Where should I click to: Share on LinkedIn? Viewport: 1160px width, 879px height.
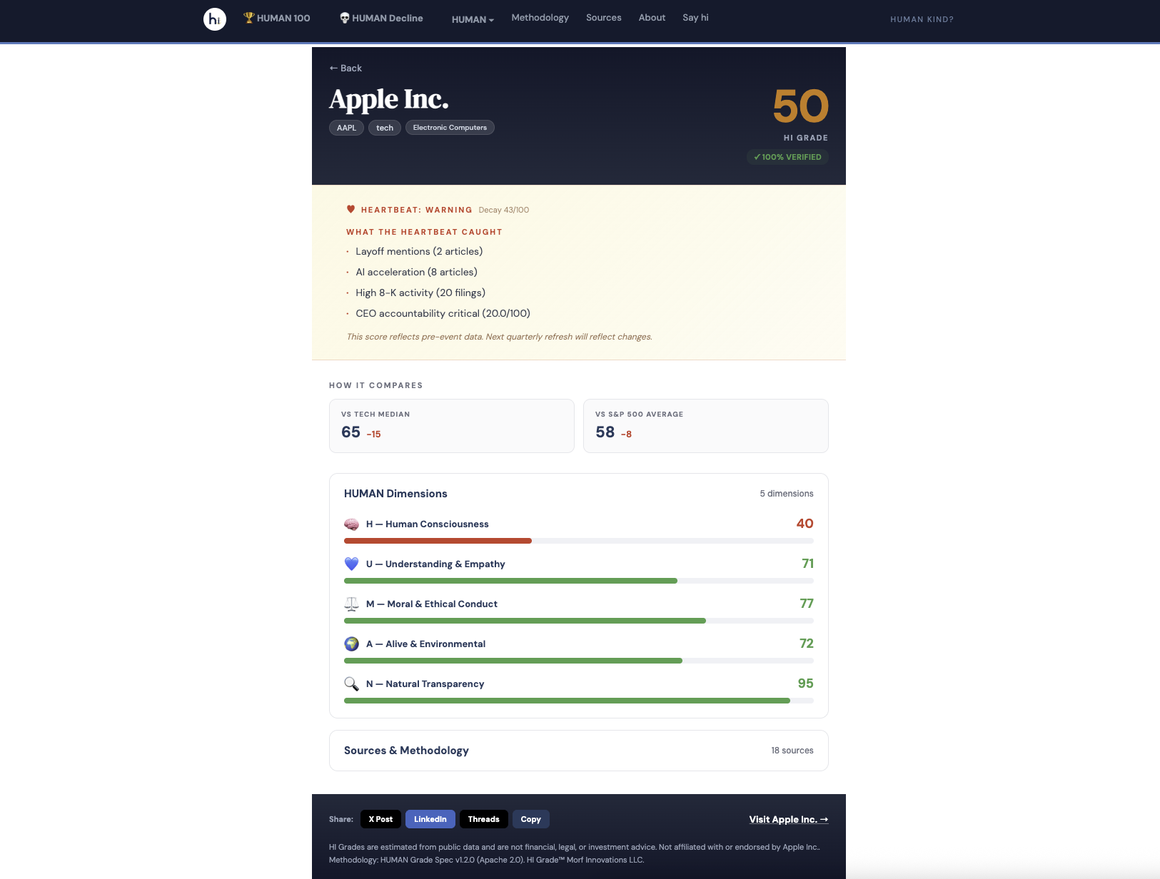click(430, 819)
